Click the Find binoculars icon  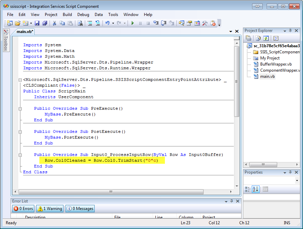tap(80, 23)
